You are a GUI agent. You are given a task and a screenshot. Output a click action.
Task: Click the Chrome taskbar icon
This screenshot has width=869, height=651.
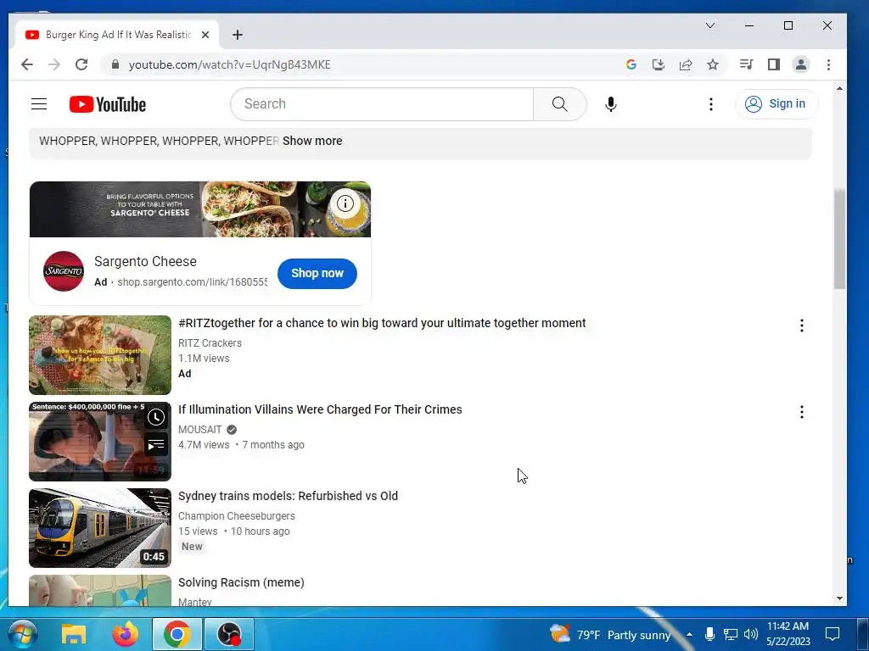click(x=177, y=634)
